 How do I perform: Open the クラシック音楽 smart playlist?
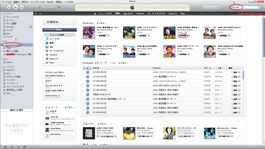tap(13, 77)
